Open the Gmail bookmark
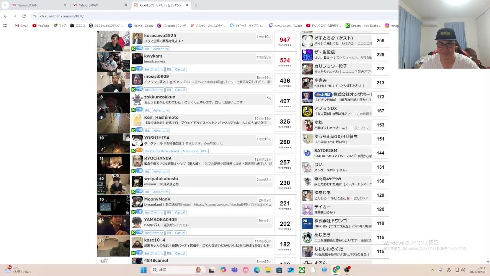Viewport: 490px width, 276px height. point(21,26)
